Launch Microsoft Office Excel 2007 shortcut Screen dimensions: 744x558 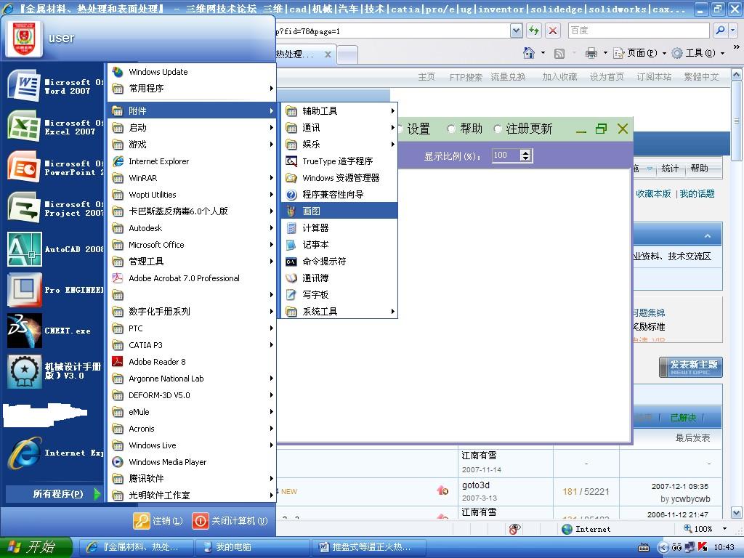55,126
